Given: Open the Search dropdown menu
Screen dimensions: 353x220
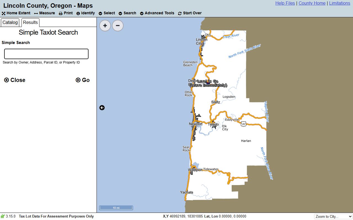Looking at the screenshot, I should pyautogui.click(x=127, y=13).
